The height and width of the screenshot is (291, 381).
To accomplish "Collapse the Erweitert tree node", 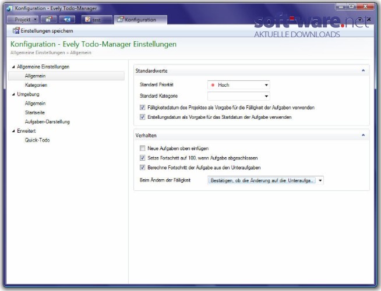I will click(13, 131).
